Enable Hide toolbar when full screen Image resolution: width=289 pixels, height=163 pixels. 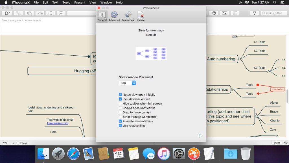(121, 104)
